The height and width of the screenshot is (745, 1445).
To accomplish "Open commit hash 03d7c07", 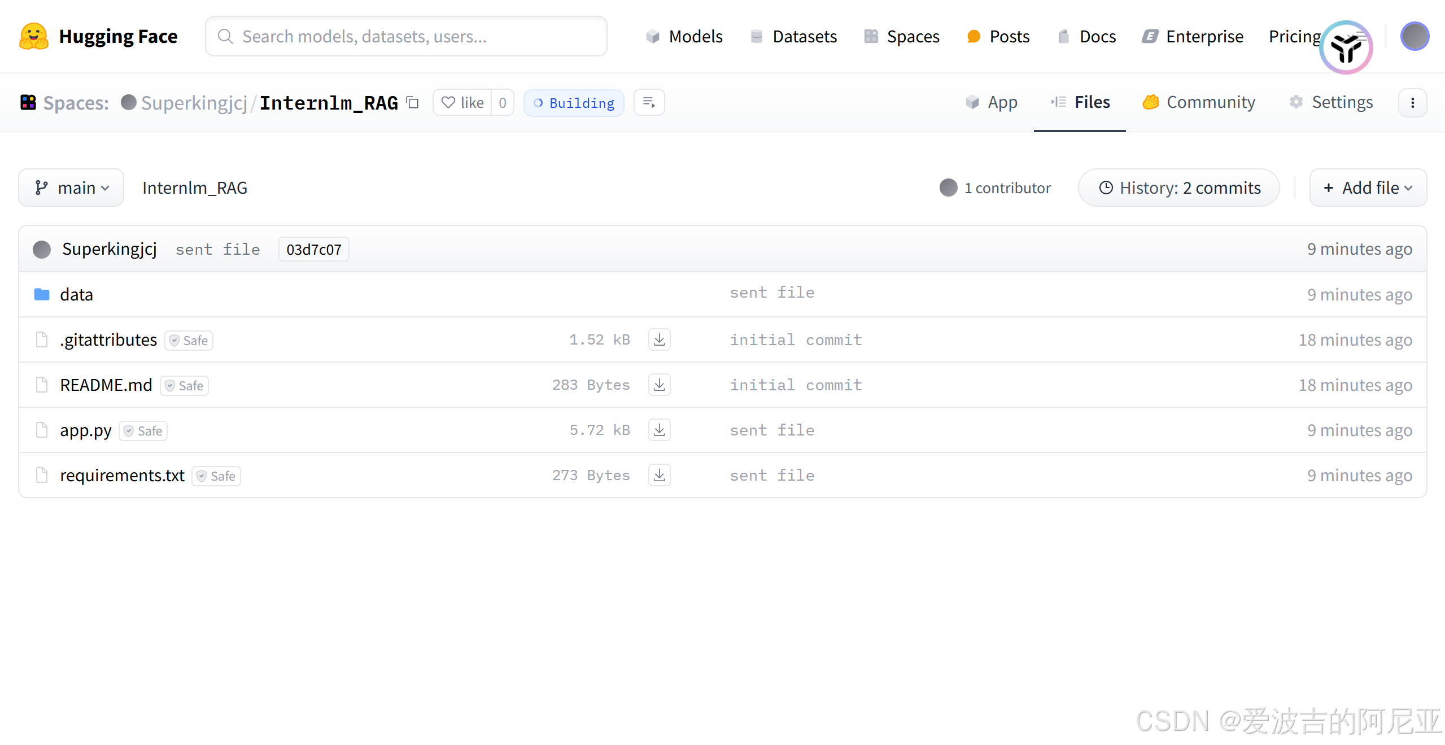I will (313, 249).
